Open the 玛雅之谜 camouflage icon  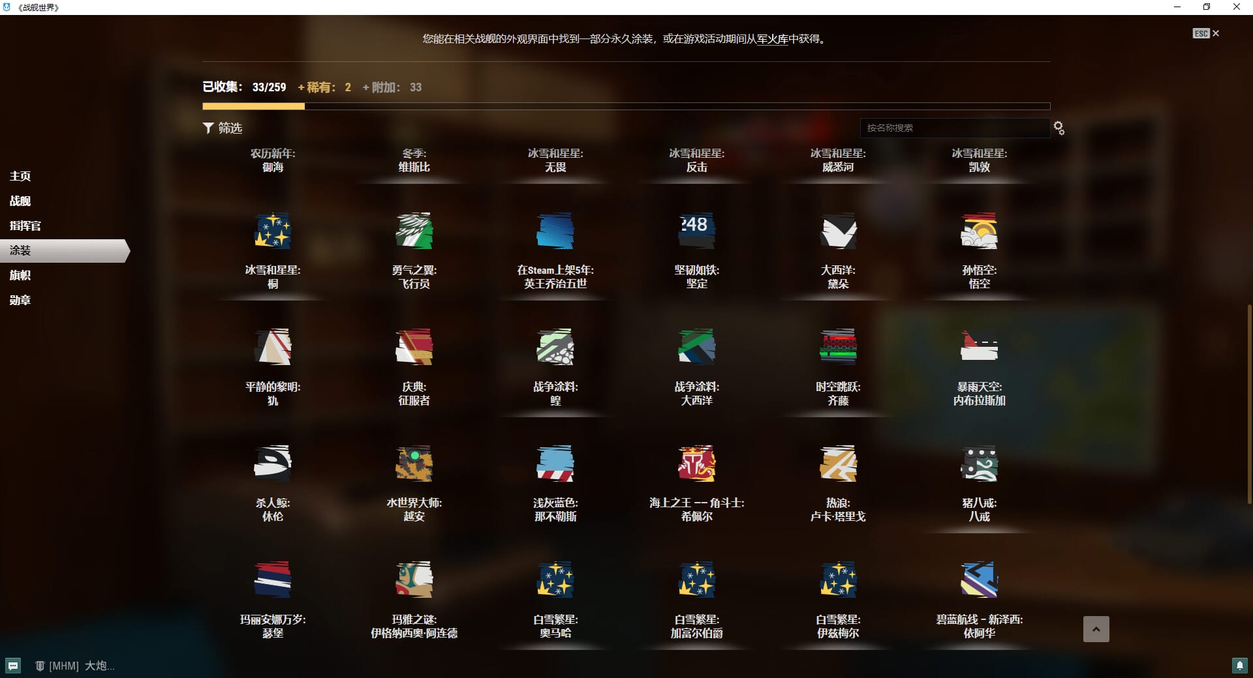[414, 580]
